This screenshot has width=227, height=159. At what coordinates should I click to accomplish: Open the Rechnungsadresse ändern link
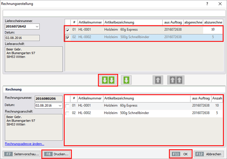pos(24,143)
